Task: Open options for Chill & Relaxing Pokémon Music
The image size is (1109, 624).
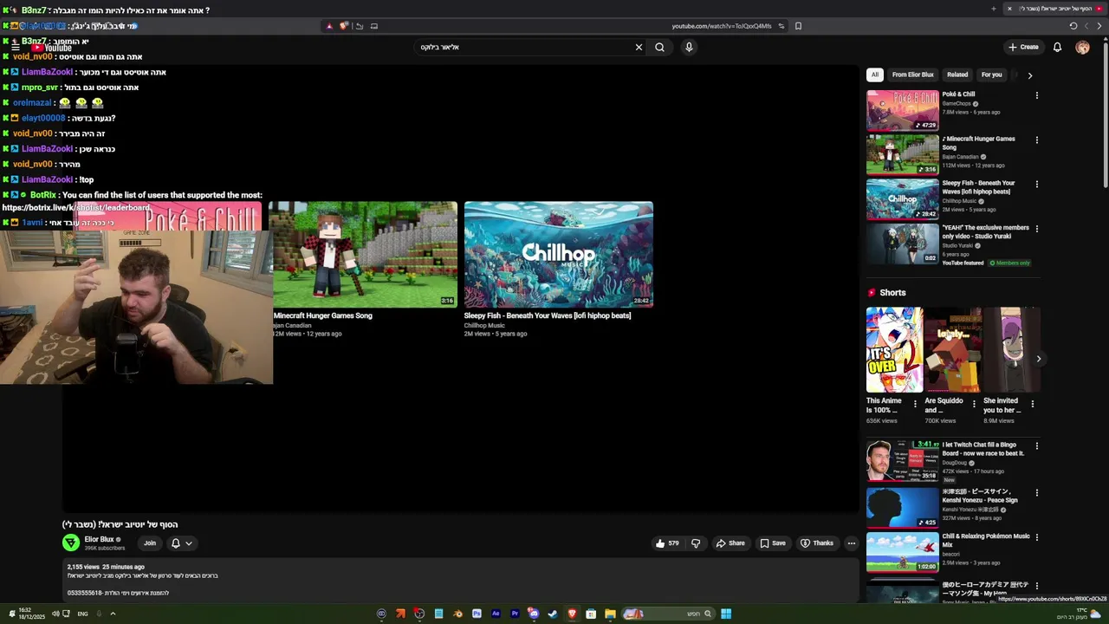Action: (x=1036, y=537)
